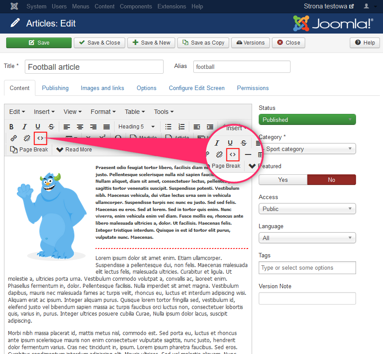Switch to the Configure Edit Screen tab
This screenshot has width=383, height=354.
click(197, 88)
